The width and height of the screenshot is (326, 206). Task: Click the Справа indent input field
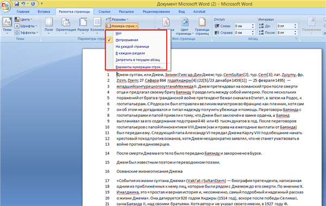242,33
